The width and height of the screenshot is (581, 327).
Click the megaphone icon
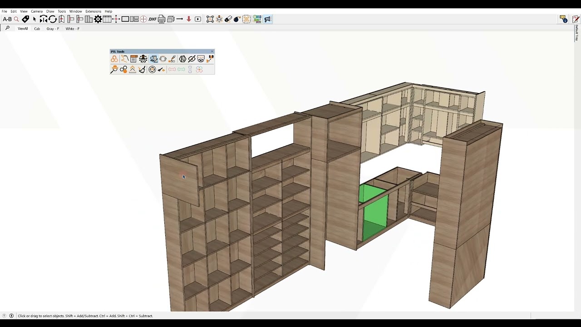click(268, 19)
